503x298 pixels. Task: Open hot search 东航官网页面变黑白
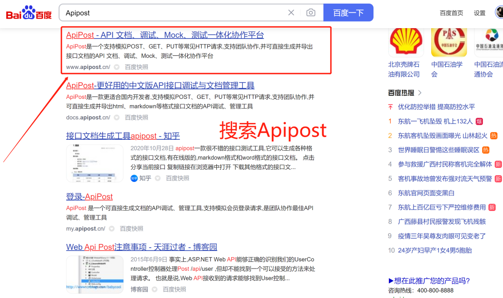coord(426,193)
